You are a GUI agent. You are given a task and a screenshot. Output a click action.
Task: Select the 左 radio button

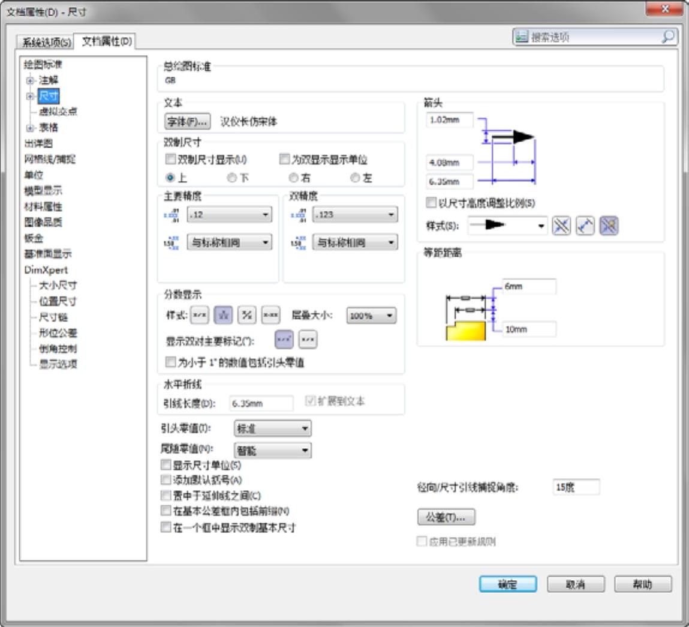(x=354, y=178)
